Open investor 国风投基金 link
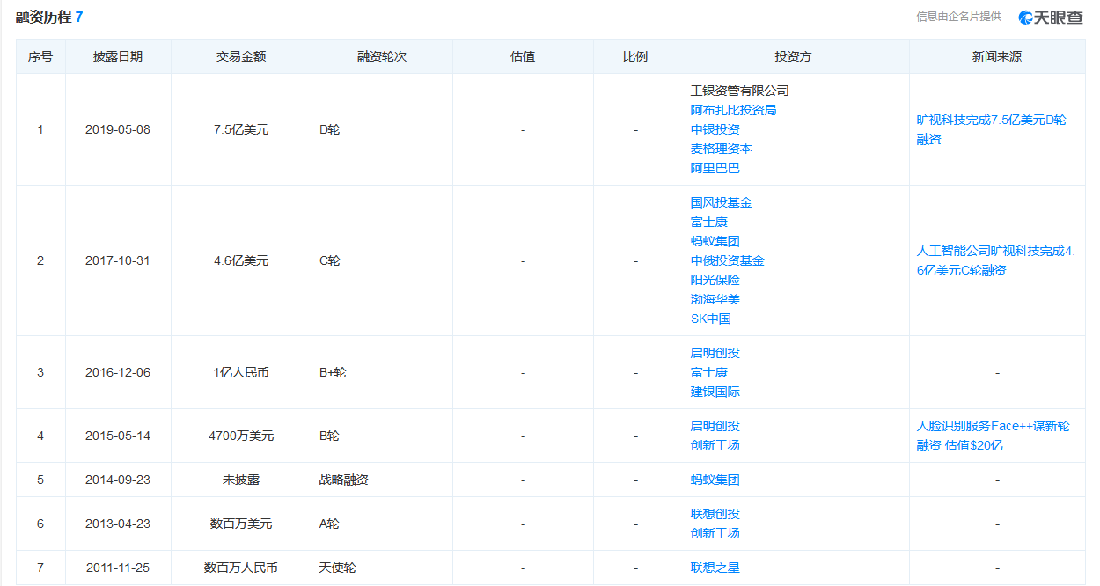This screenshot has height=586, width=1100. pyautogui.click(x=721, y=202)
